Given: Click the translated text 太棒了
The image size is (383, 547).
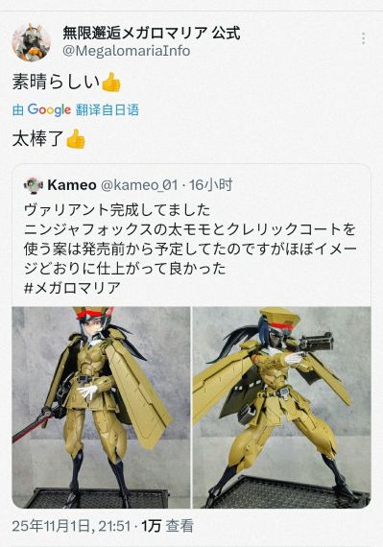Looking at the screenshot, I should 37,139.
